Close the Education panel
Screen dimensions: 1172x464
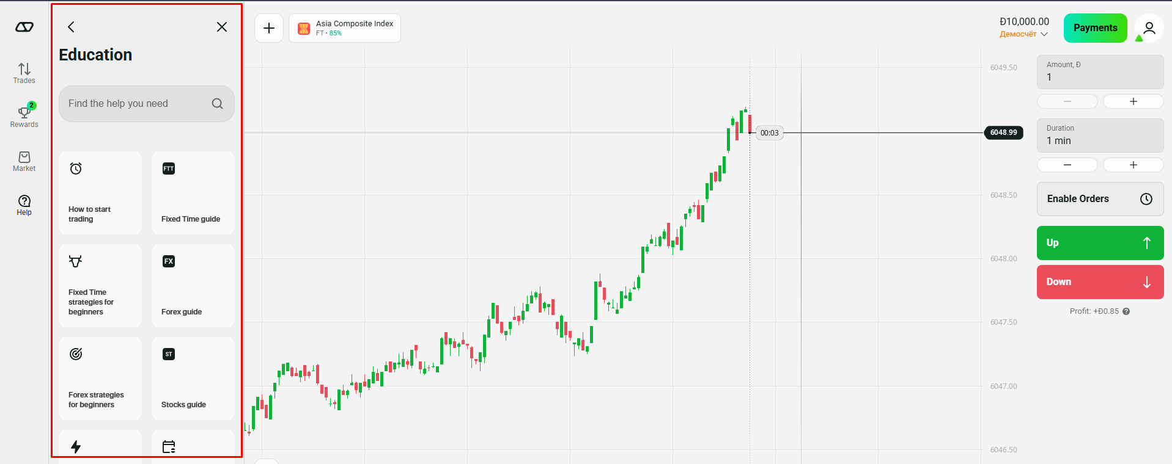click(x=222, y=27)
